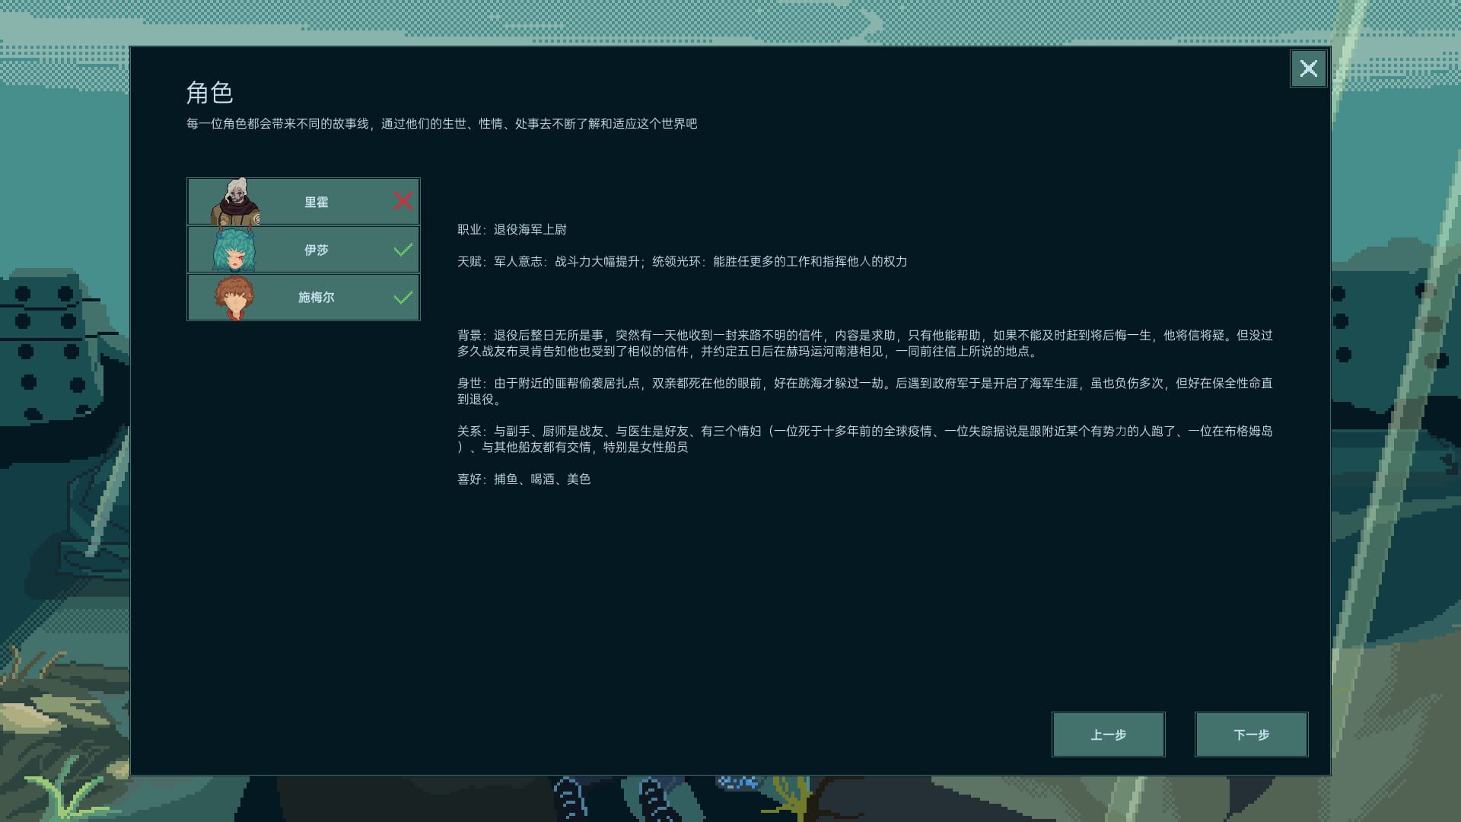Click the 下一步 button

tap(1251, 734)
